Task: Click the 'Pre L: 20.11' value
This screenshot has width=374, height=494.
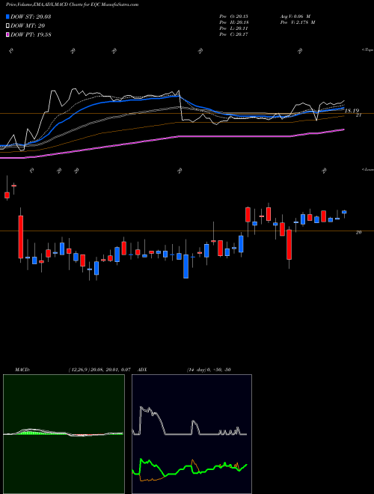Action: point(234,28)
